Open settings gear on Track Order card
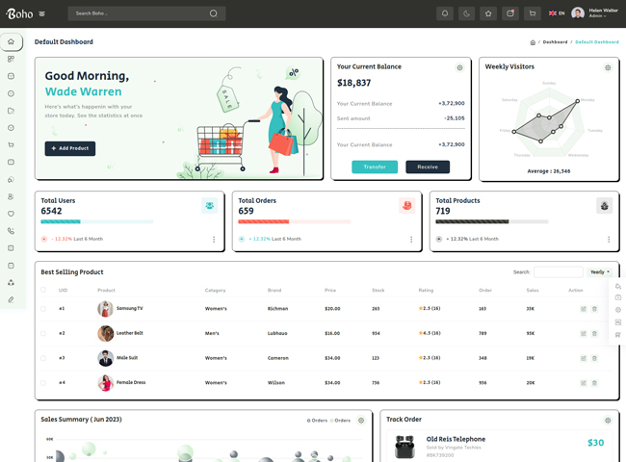The width and height of the screenshot is (626, 462). coord(608,421)
